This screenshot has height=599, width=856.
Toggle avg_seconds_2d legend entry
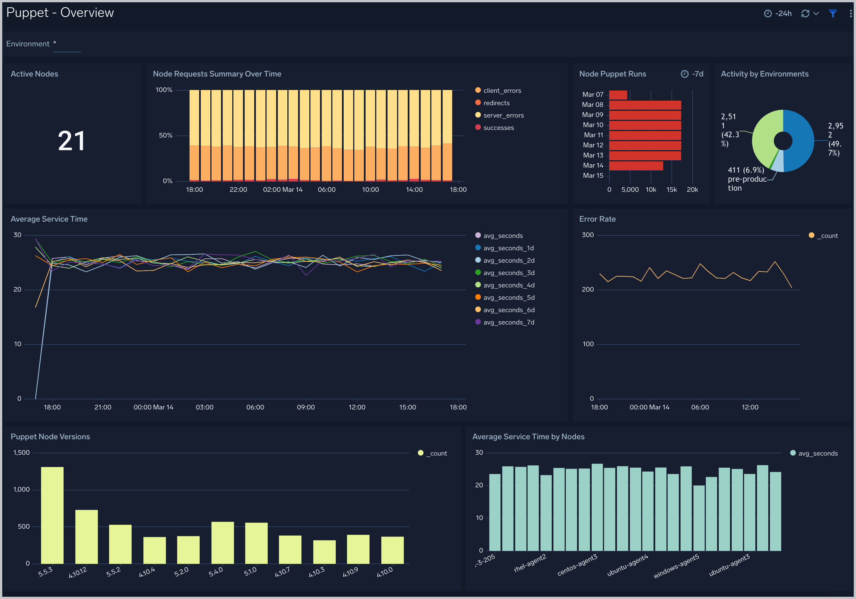pos(505,260)
